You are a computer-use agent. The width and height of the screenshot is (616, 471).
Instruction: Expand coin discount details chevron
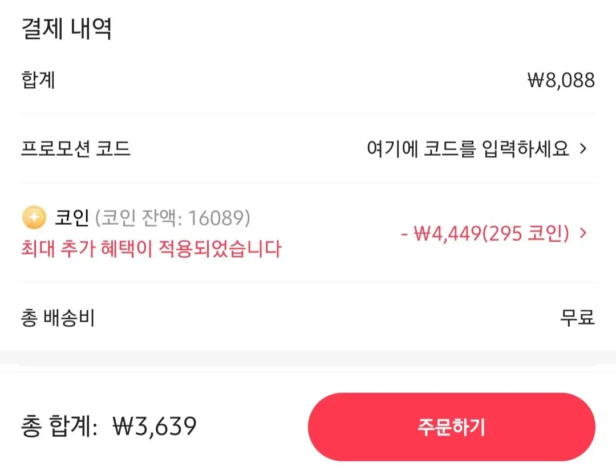click(583, 233)
